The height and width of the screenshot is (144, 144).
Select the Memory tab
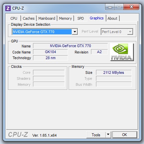pos(65,18)
